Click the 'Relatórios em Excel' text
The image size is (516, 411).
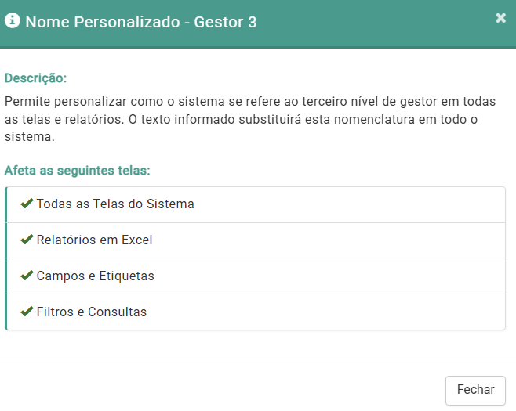click(94, 240)
